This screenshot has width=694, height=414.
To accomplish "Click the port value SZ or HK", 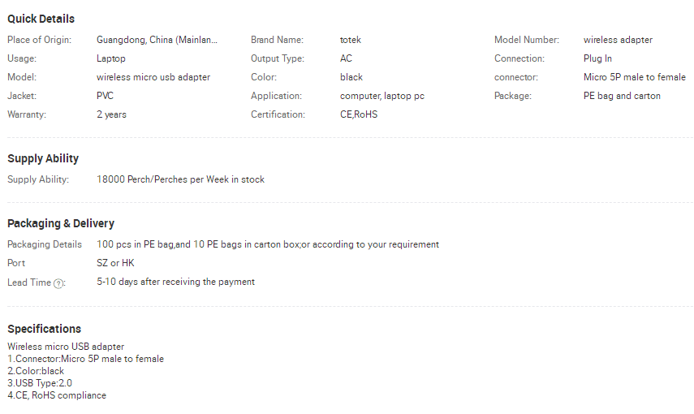I will point(115,263).
